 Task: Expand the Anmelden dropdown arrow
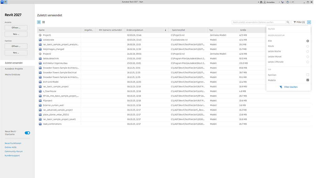[x=279, y=2]
